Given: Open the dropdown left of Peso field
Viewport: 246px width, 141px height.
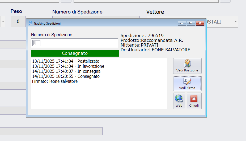Looking at the screenshot, I should tap(3, 21).
